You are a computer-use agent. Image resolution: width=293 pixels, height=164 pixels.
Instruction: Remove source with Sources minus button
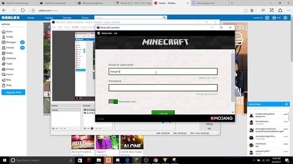(x=88, y=128)
